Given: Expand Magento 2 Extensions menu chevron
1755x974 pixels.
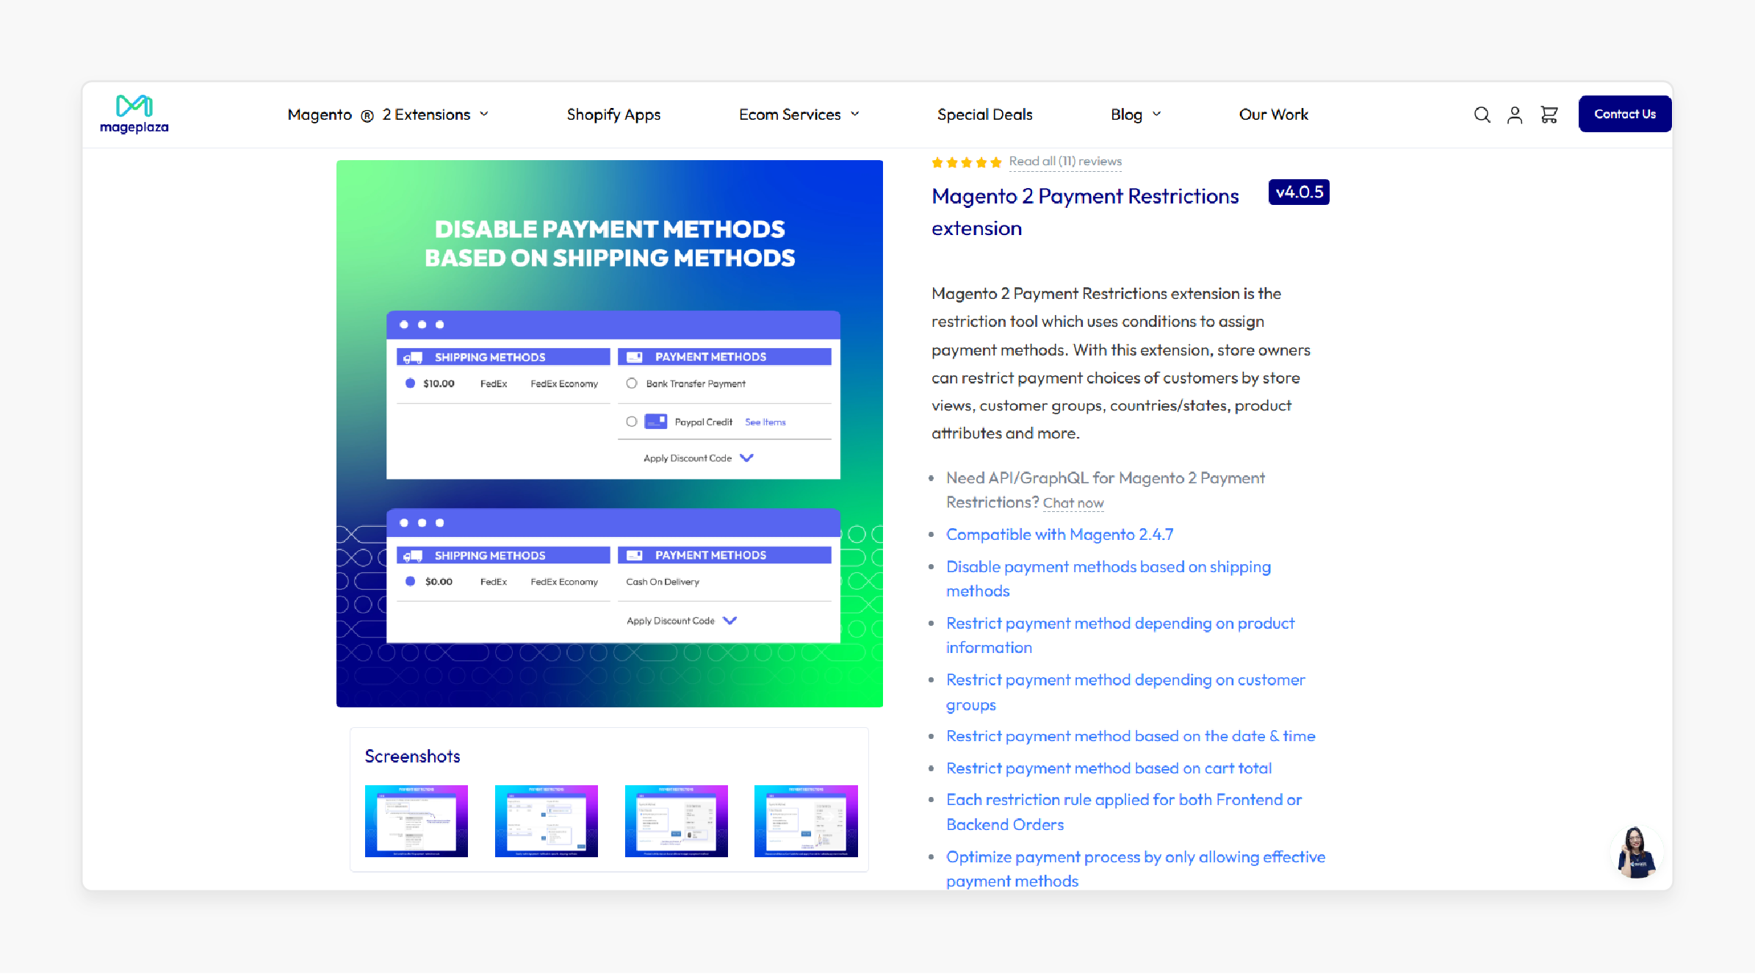Looking at the screenshot, I should pos(484,115).
